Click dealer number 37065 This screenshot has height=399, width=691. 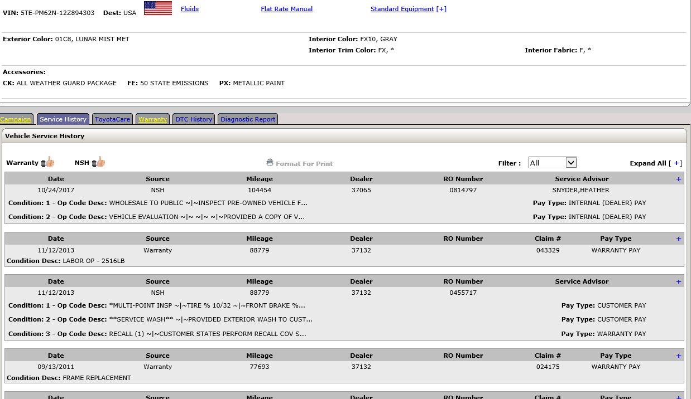click(x=361, y=190)
